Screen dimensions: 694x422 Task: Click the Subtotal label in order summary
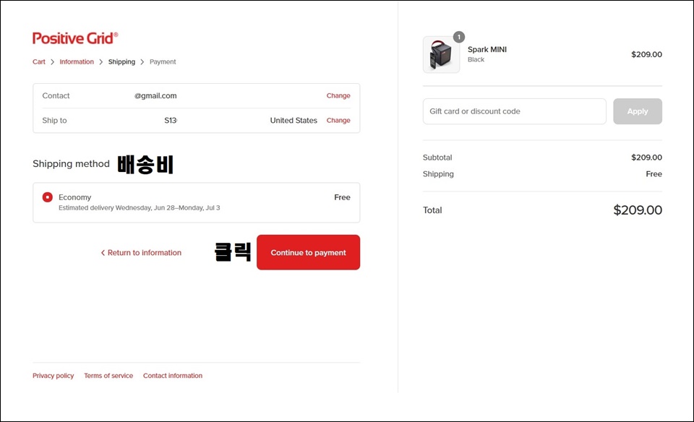(437, 158)
